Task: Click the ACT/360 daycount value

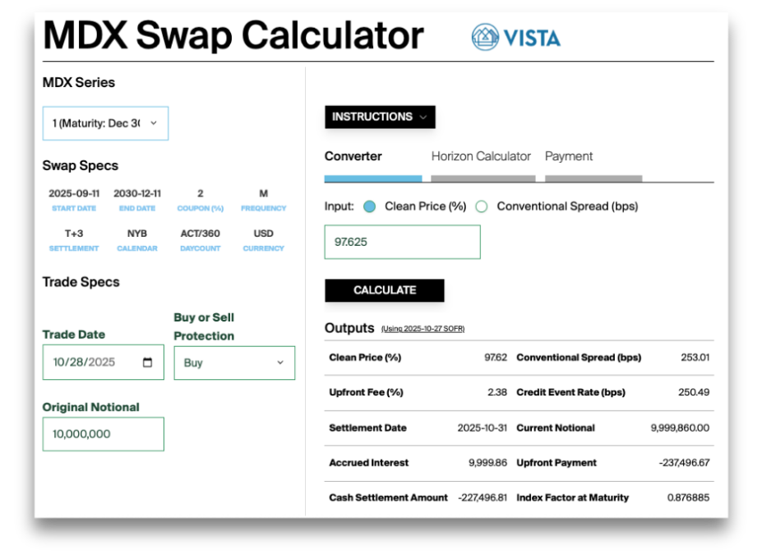Action: [x=201, y=234]
